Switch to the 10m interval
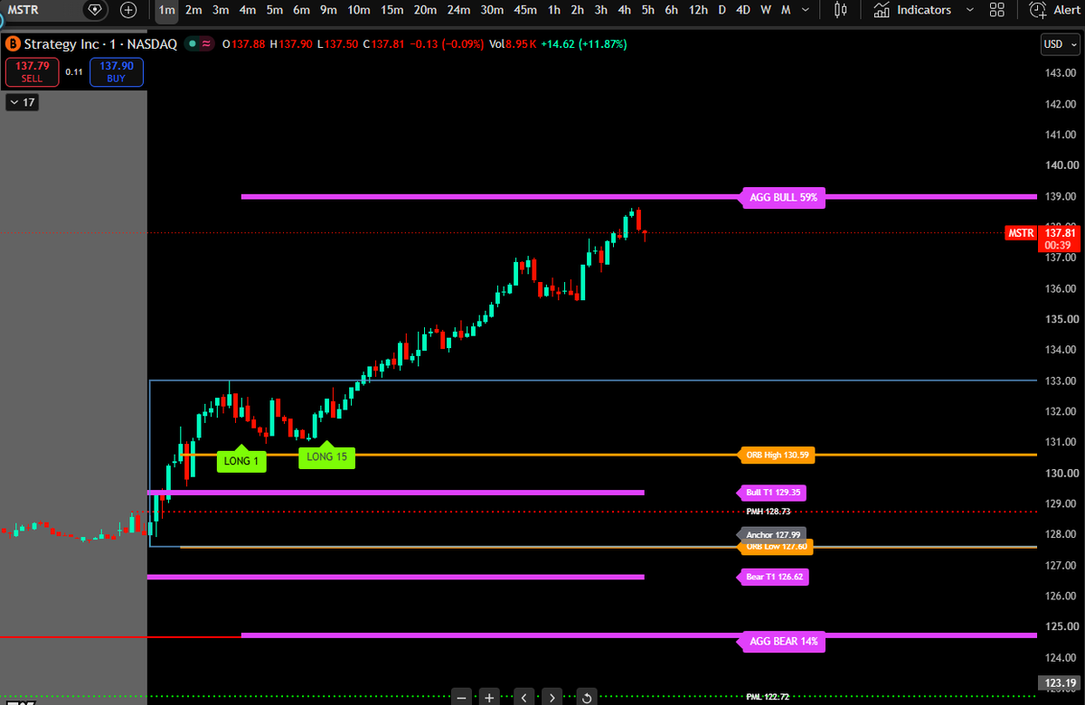 point(359,10)
